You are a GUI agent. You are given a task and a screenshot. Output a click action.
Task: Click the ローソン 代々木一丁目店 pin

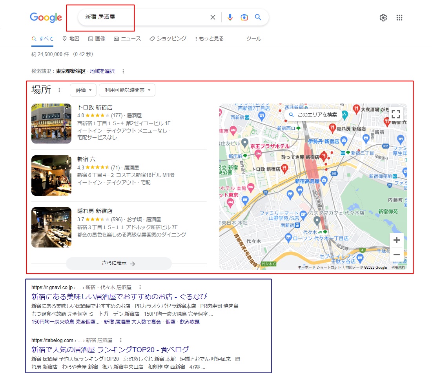tap(288, 238)
